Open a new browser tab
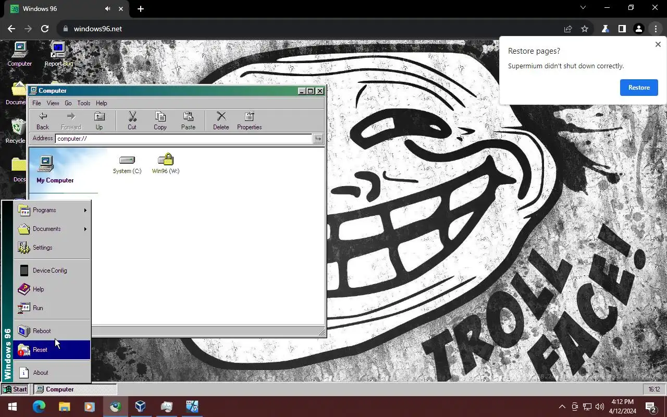Viewport: 667px width, 417px height. coord(141,9)
